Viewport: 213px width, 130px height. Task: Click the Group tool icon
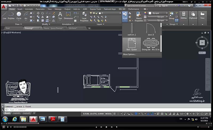pyautogui.click(x=171, y=15)
